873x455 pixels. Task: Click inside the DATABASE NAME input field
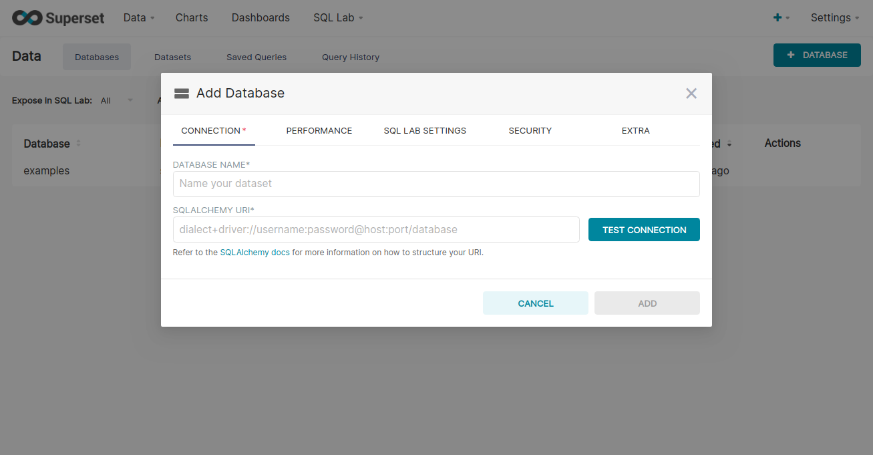436,184
